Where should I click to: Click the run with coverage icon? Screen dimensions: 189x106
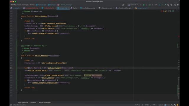tap(146, 5)
